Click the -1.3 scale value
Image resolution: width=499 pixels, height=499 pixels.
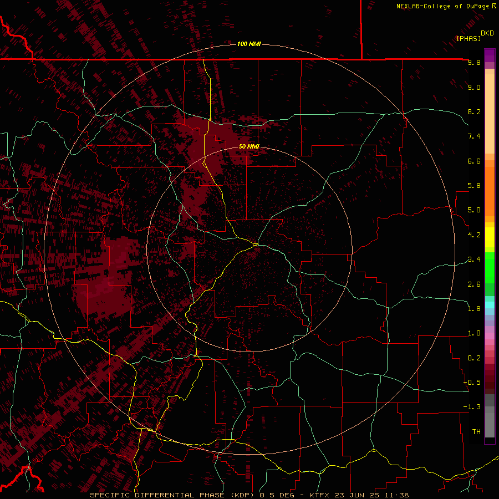(472, 407)
